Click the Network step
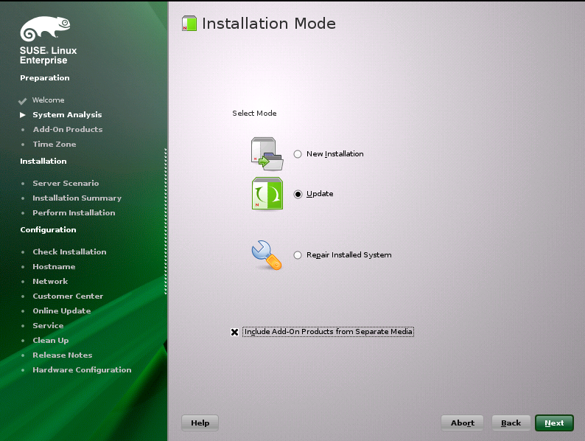 (x=50, y=282)
